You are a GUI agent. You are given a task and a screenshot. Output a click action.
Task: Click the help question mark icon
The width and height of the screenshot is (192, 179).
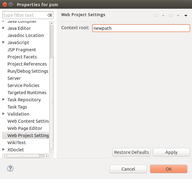point(10,169)
